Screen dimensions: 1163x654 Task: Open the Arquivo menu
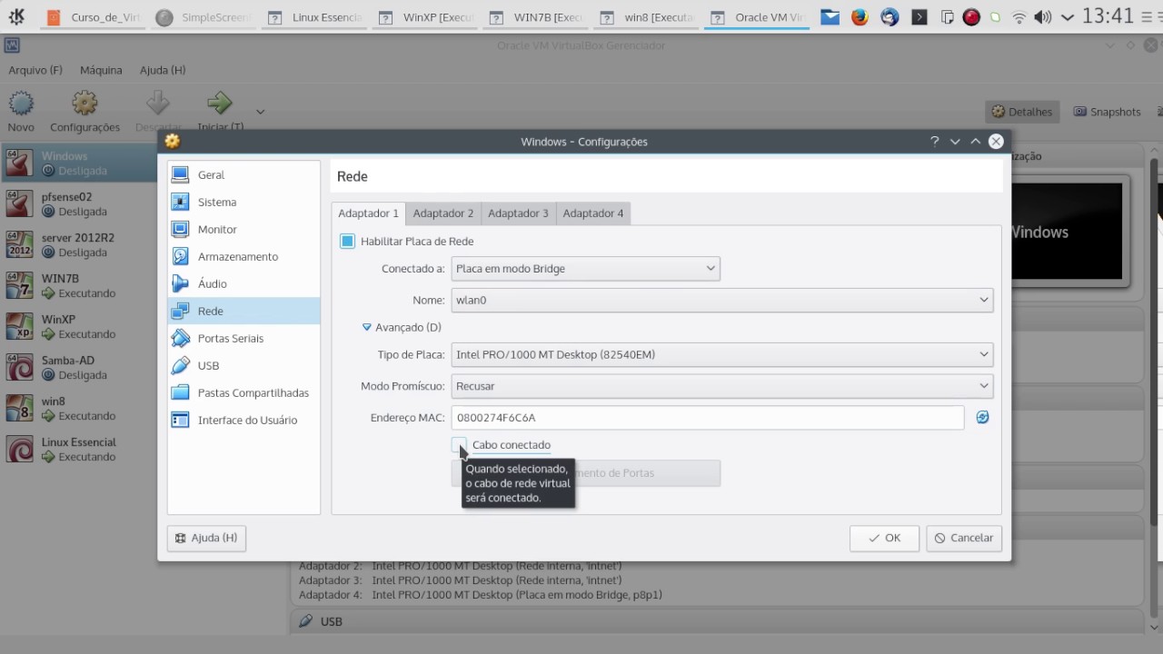(x=35, y=70)
